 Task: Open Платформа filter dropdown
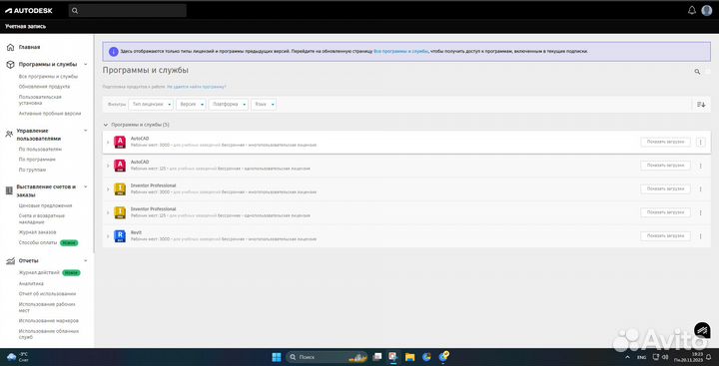(229, 105)
